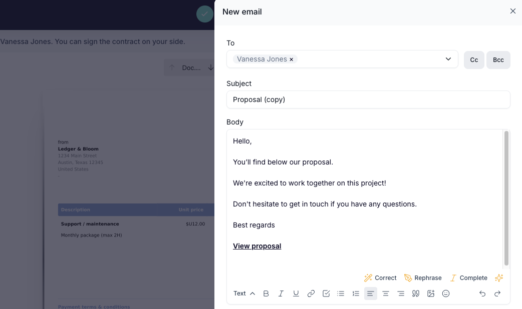Open the View proposal link
Screen dimensions: 522x309
click(257, 246)
